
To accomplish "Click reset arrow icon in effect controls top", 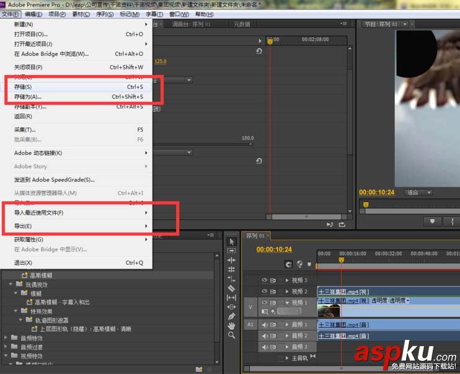I will pos(259,51).
